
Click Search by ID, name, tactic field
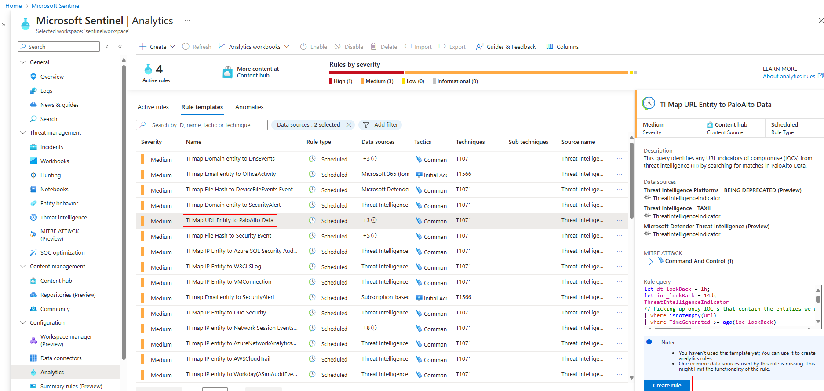(202, 125)
